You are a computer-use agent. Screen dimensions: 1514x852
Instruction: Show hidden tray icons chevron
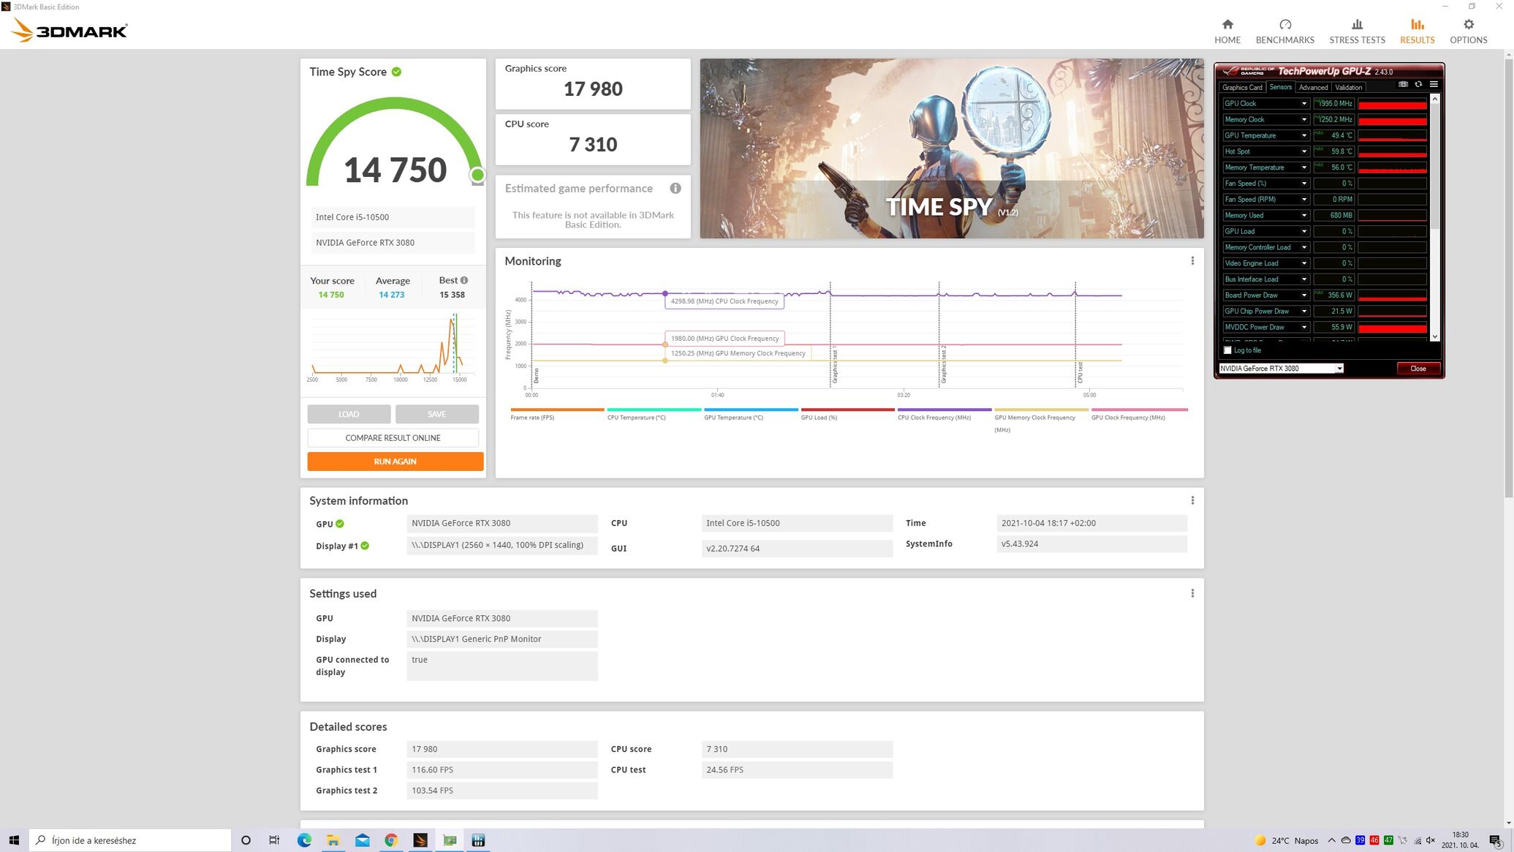pos(1331,840)
